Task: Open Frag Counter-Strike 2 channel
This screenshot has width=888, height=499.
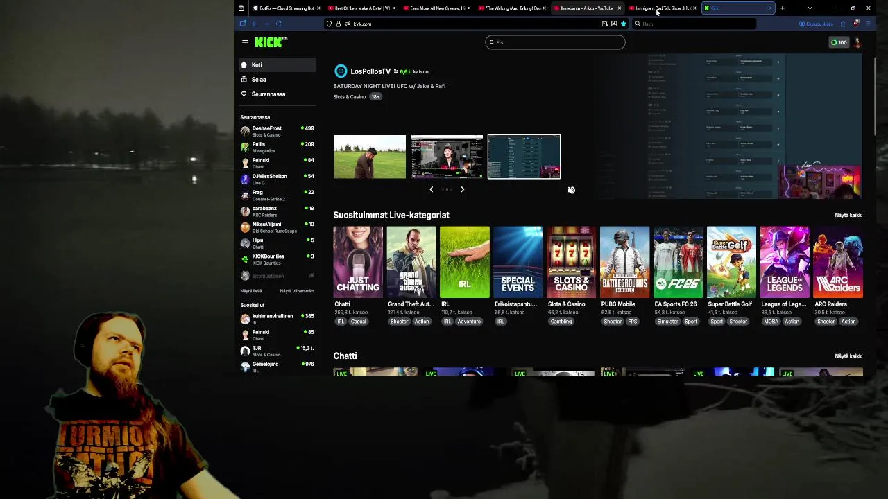Action: click(x=277, y=195)
